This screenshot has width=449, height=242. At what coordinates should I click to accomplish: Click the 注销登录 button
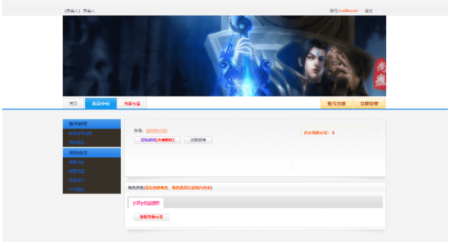198,140
